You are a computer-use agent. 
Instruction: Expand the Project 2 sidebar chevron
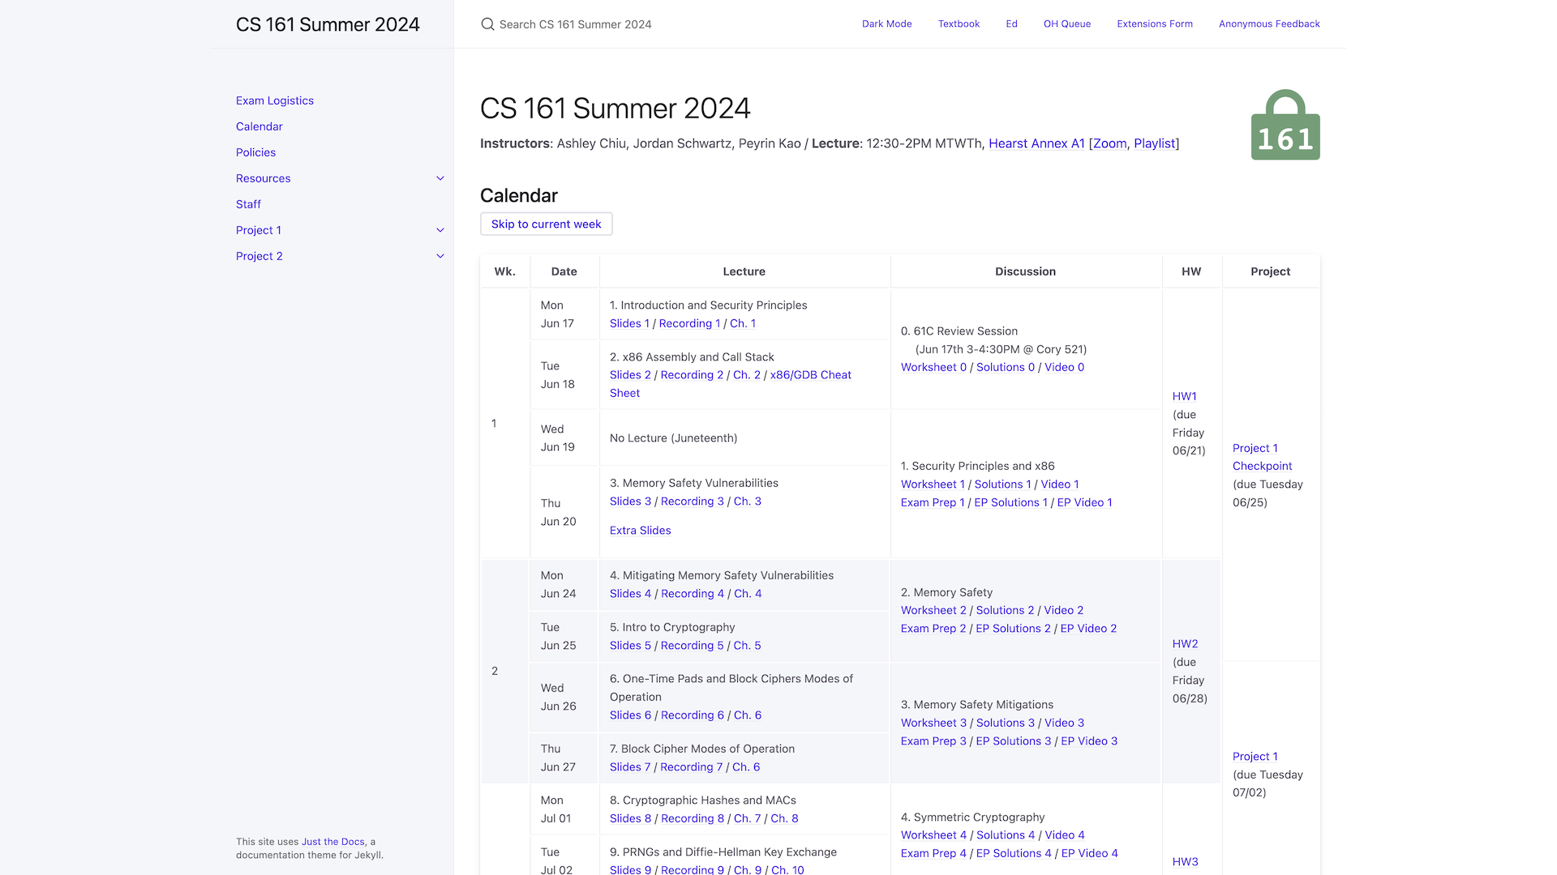coord(440,256)
